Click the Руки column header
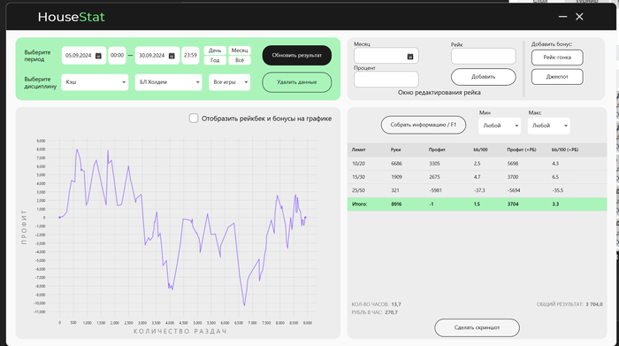619x346 pixels. click(x=395, y=150)
